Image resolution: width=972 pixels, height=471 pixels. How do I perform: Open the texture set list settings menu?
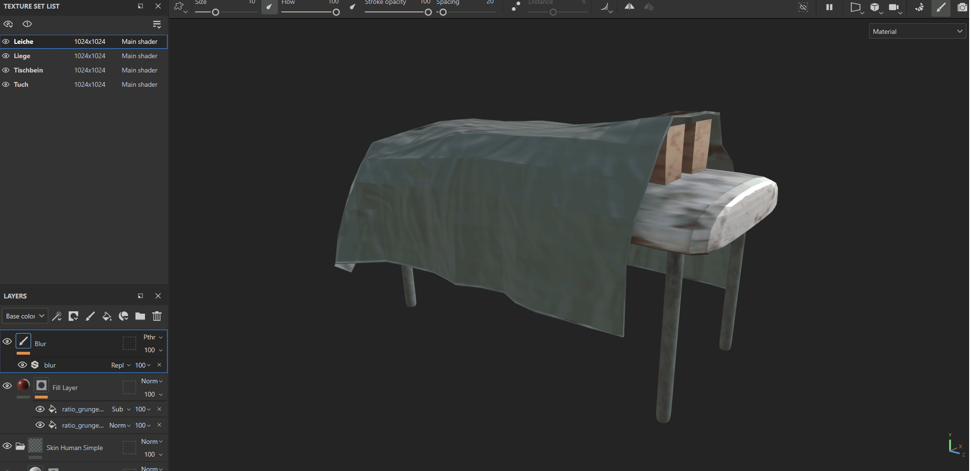pyautogui.click(x=157, y=24)
